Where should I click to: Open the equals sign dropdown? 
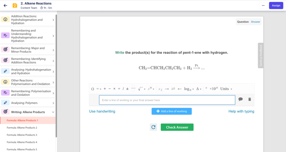click(x=99, y=89)
